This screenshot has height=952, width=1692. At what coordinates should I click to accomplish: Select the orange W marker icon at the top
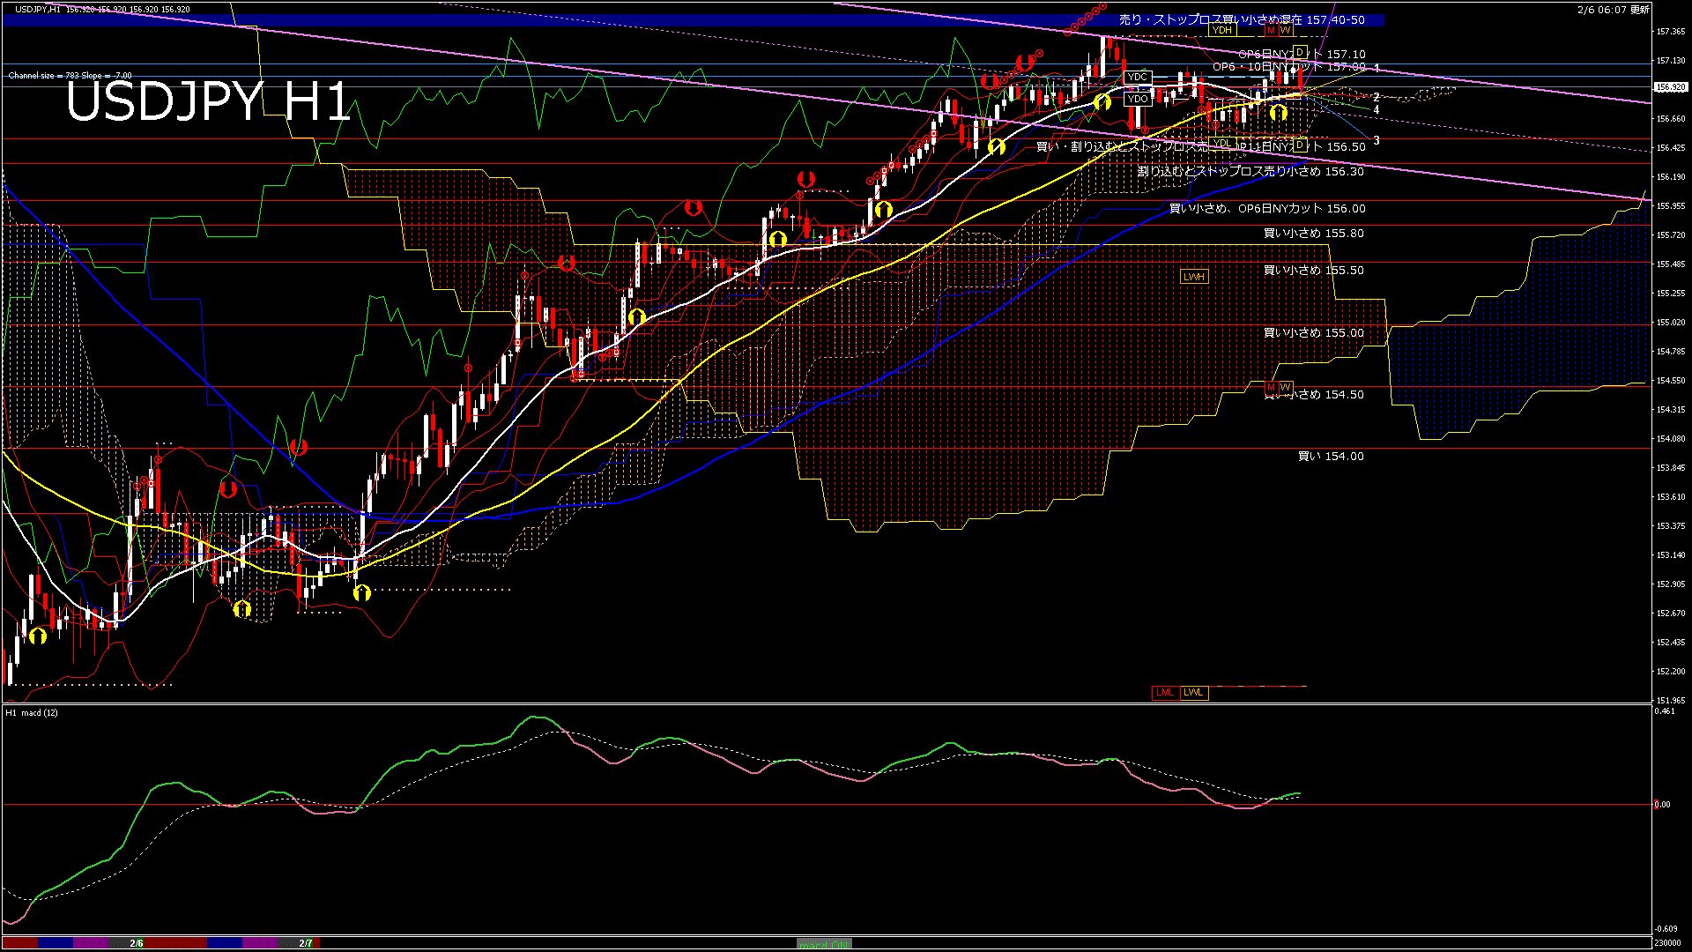(1286, 30)
